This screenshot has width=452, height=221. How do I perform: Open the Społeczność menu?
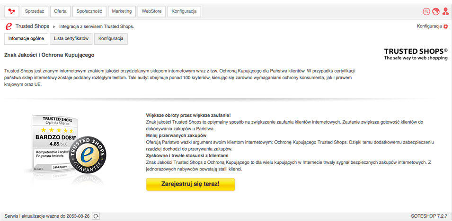pos(89,11)
